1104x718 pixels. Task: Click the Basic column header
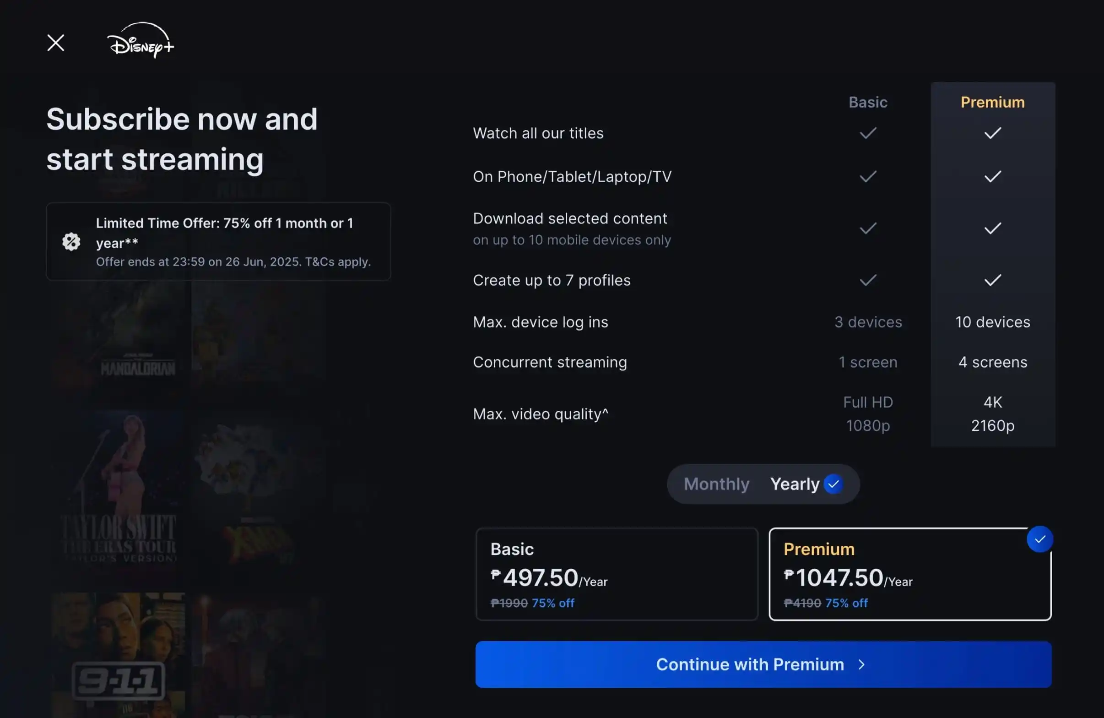(x=868, y=102)
